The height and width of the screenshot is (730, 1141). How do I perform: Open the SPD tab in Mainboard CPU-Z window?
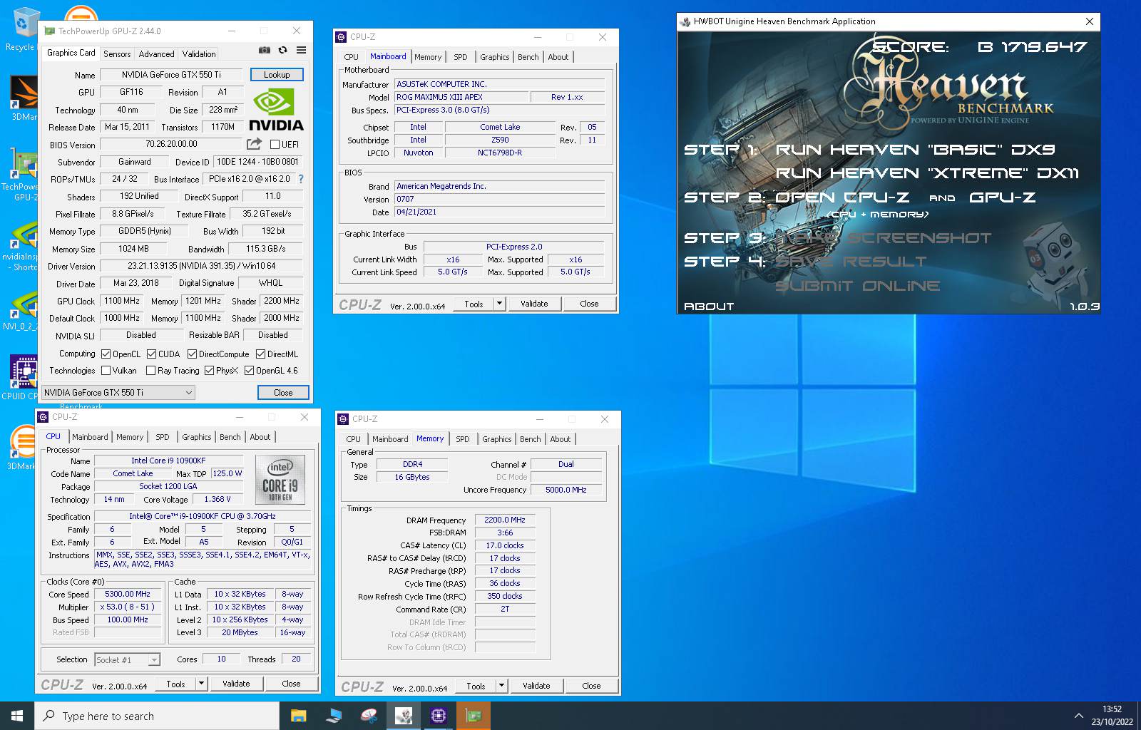tap(460, 57)
